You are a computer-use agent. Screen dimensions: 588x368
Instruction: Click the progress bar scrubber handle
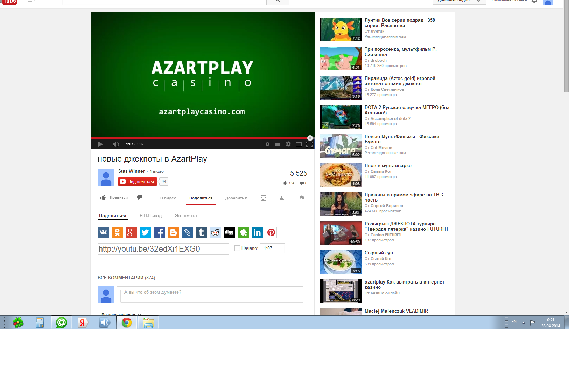pyautogui.click(x=310, y=138)
